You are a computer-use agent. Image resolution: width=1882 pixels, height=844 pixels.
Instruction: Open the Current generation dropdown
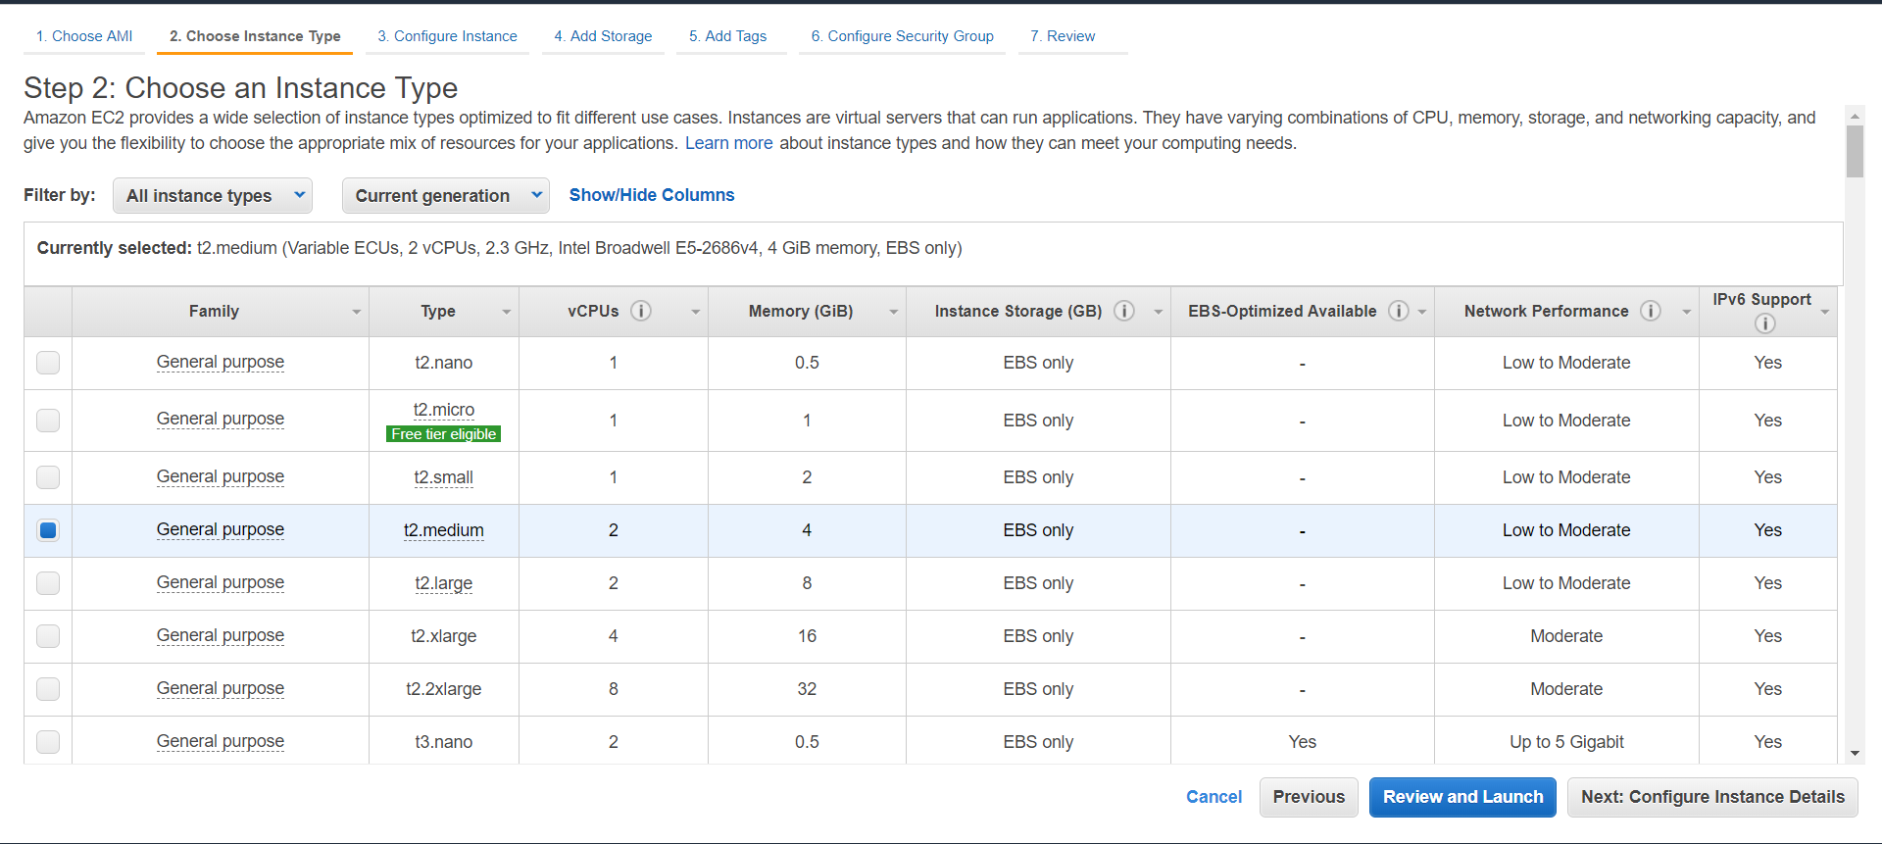coord(445,195)
